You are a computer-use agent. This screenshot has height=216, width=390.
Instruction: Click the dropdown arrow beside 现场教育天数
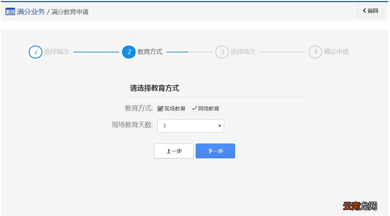coord(220,126)
